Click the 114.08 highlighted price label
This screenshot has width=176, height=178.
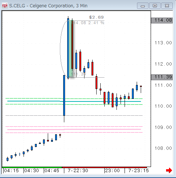pyautogui.click(x=162, y=20)
